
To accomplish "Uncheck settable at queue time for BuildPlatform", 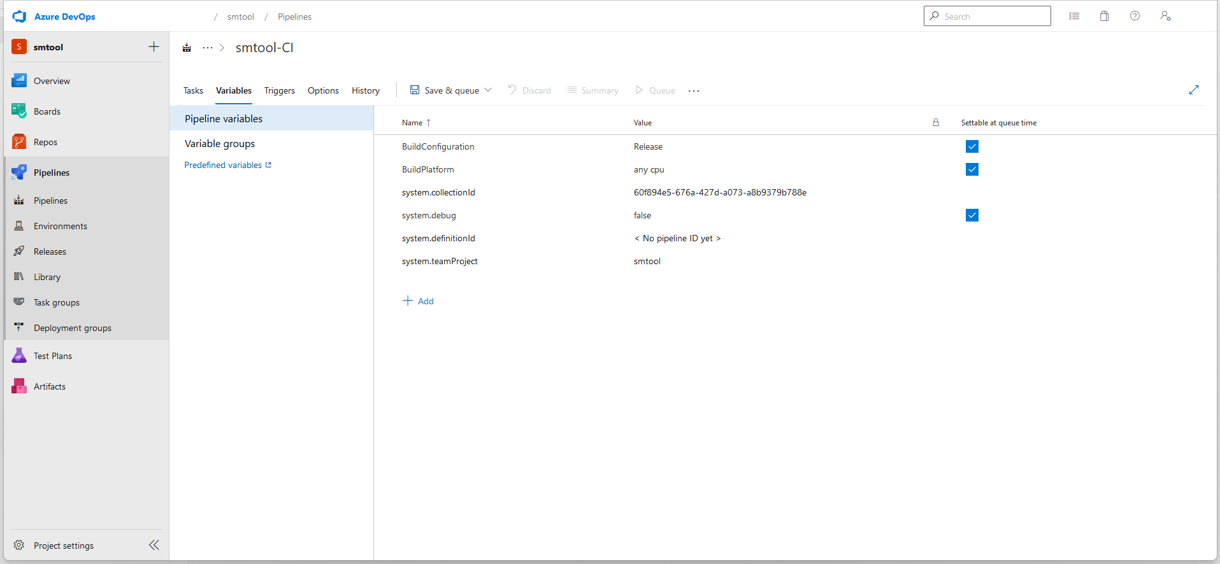I will 972,169.
